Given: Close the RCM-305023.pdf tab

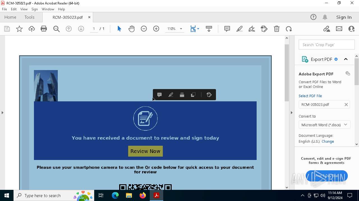Looking at the screenshot, I should (89, 17).
